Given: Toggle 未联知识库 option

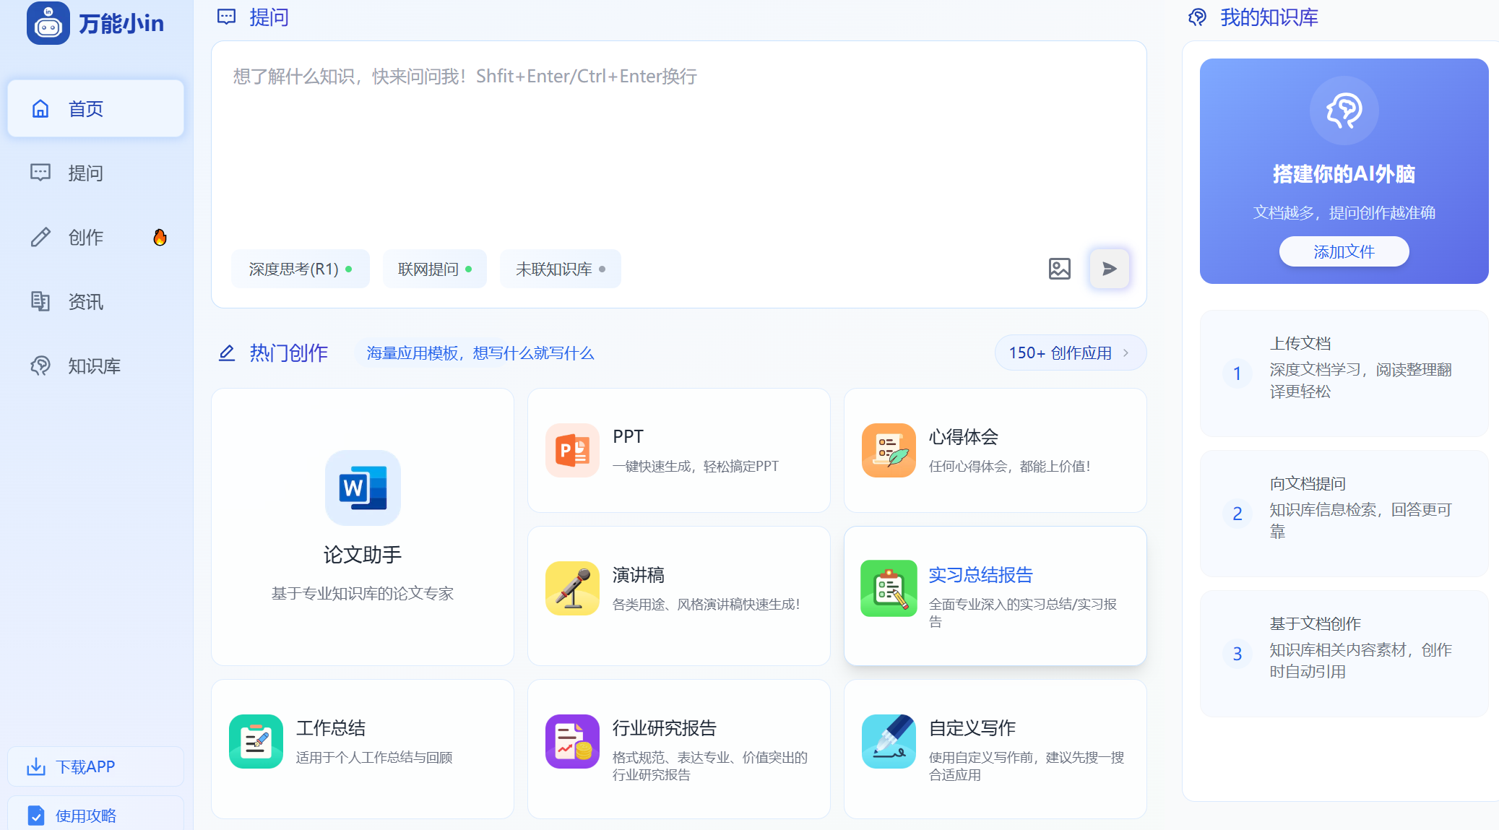Looking at the screenshot, I should point(561,269).
